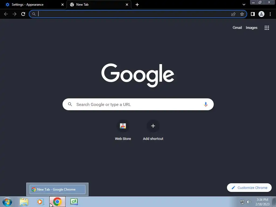The image size is (276, 207).
Task: Open the volume tray icon
Action: pos(249,202)
